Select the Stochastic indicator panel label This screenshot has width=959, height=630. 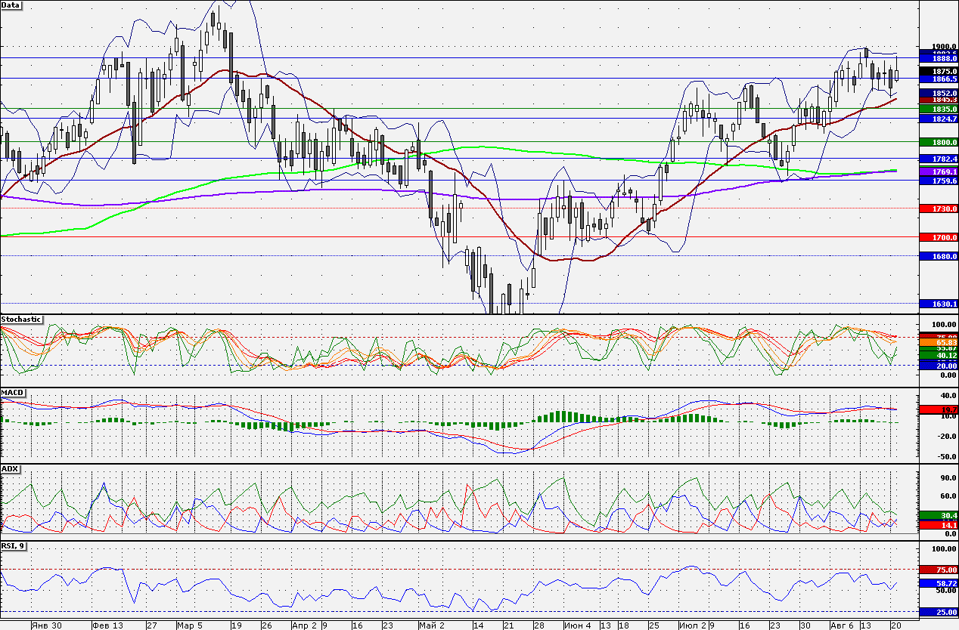tap(22, 320)
